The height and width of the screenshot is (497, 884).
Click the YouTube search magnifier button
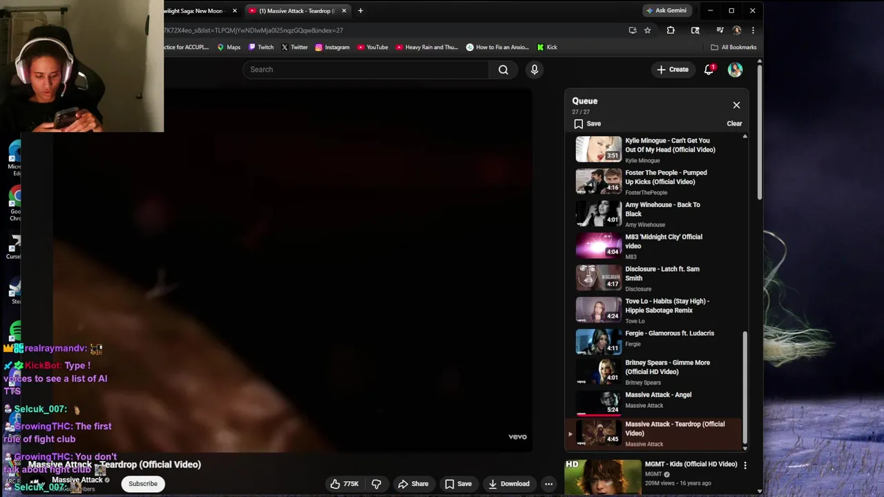[x=503, y=69]
